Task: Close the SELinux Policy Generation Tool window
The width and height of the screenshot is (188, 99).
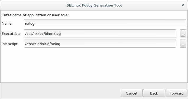Action: 183,5
